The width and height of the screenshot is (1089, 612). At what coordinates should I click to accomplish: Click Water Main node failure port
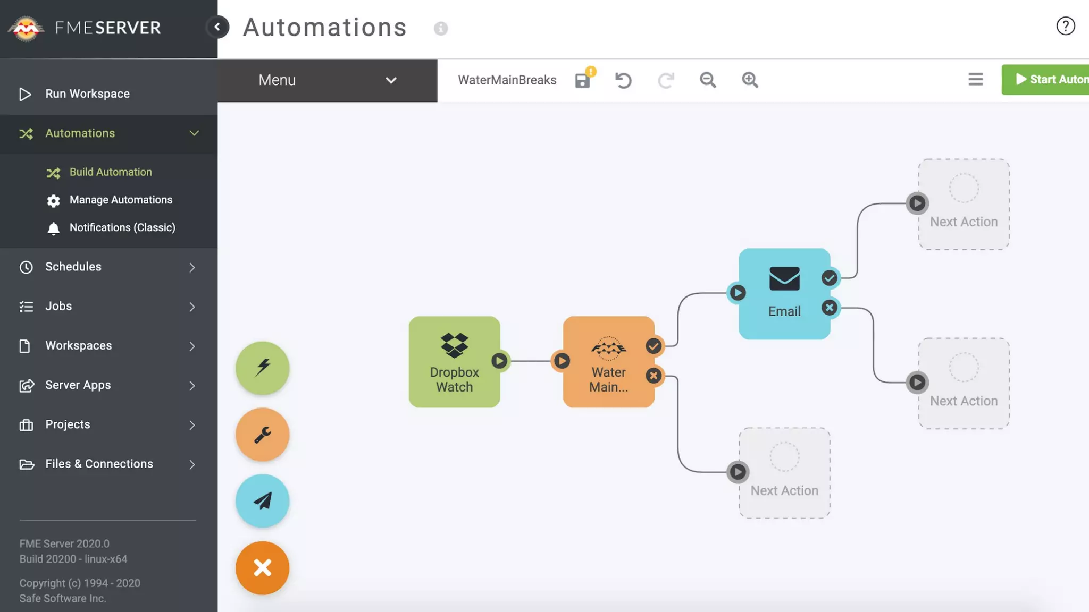pos(654,376)
